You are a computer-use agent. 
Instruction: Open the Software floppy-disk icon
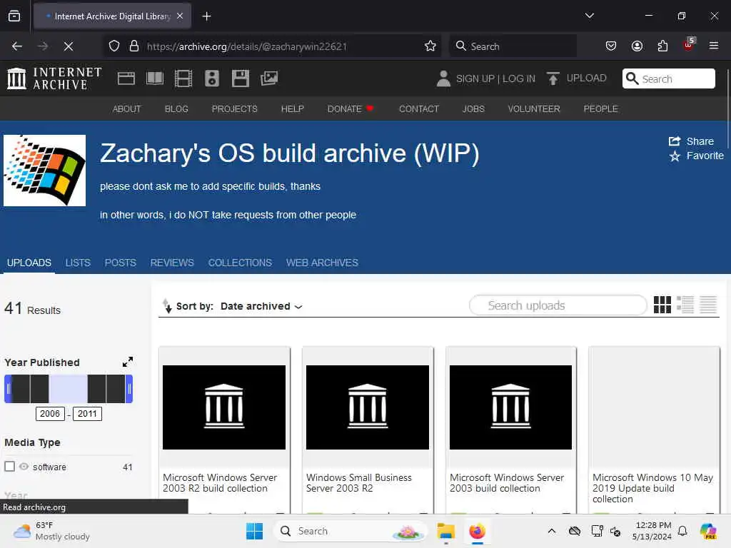241,78
